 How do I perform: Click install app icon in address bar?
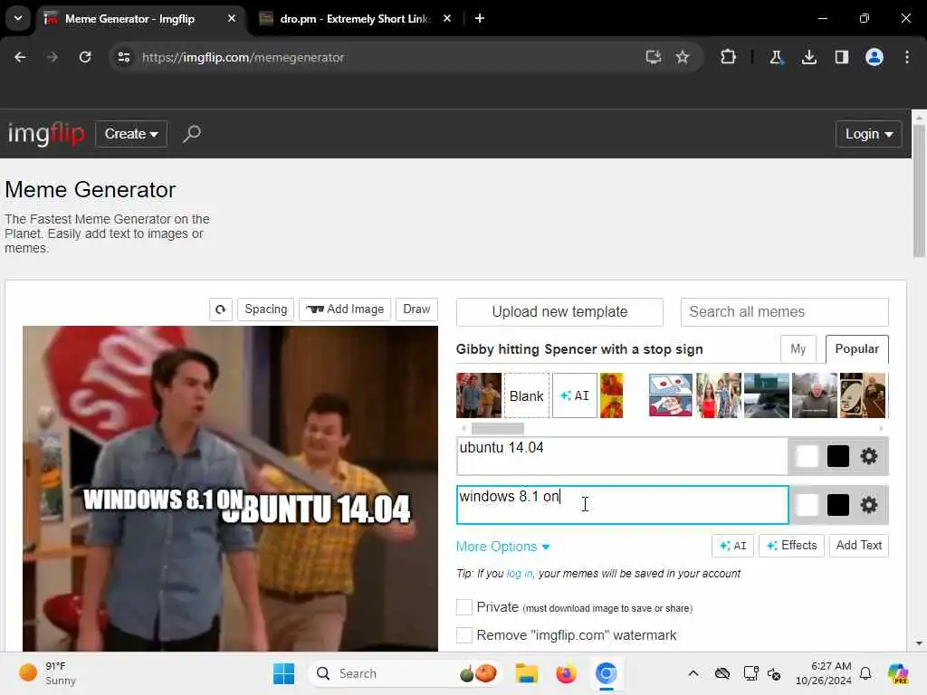(653, 57)
